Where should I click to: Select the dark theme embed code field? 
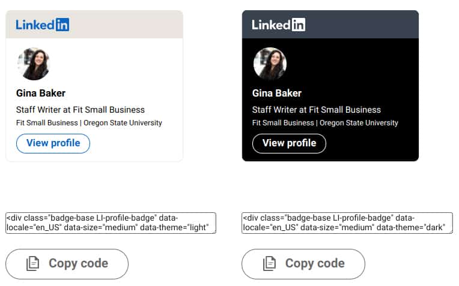pos(347,223)
